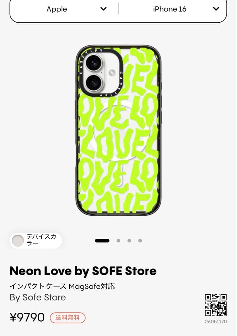Screen dimensions: 237x336
Task: Go to the third carousel image dot
Action: pos(129,240)
